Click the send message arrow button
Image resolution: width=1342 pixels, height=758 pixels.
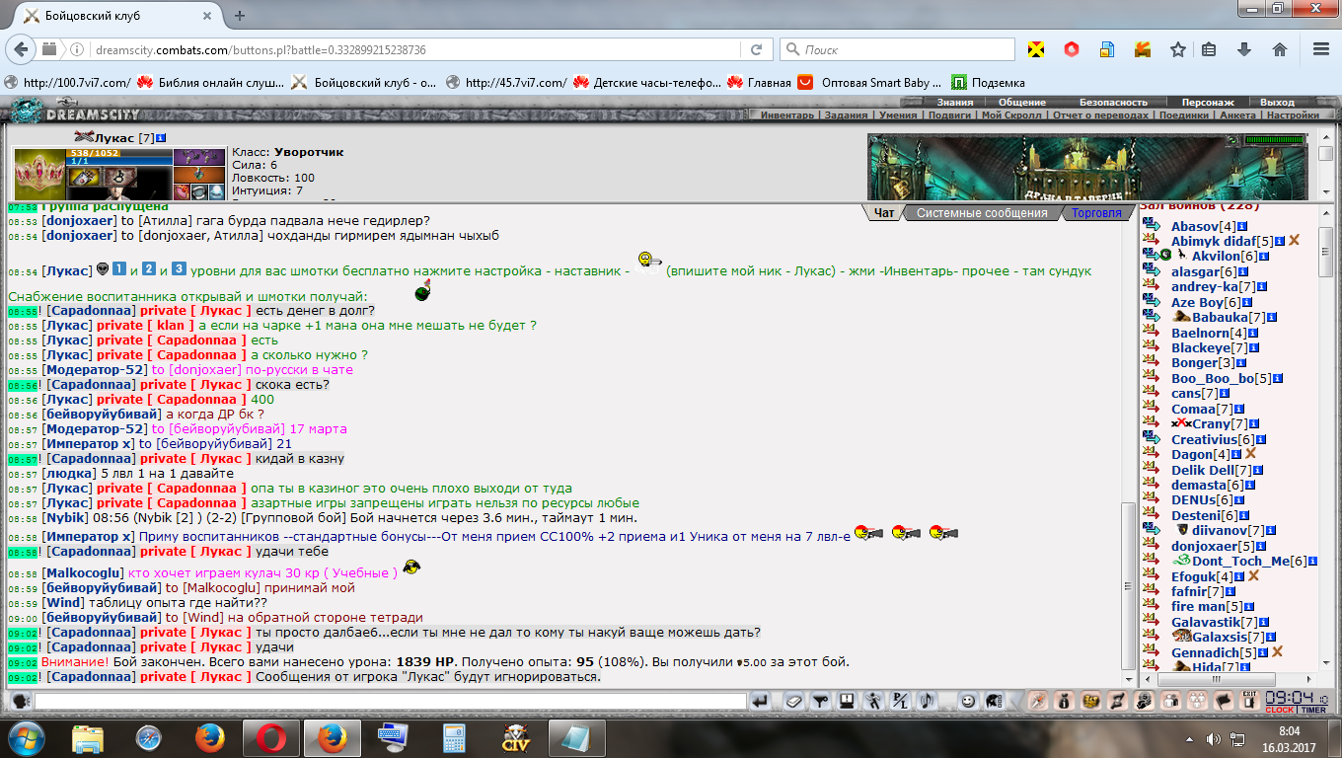point(760,701)
